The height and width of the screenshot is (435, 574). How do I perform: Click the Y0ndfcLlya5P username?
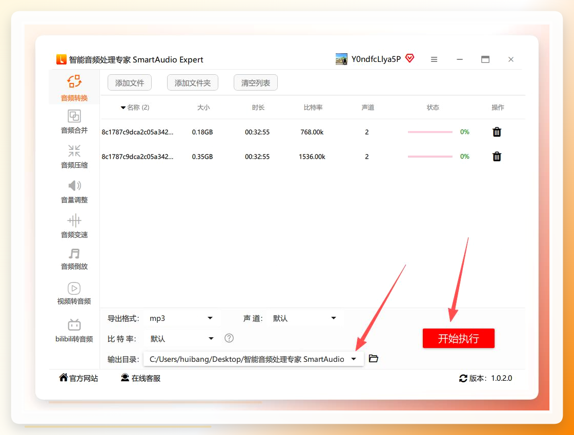tap(376, 59)
